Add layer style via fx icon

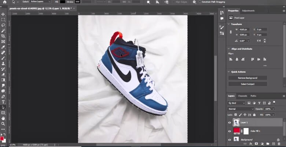250,144
